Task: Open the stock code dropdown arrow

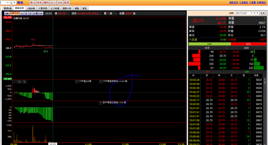Action: pyautogui.click(x=8, y=3)
